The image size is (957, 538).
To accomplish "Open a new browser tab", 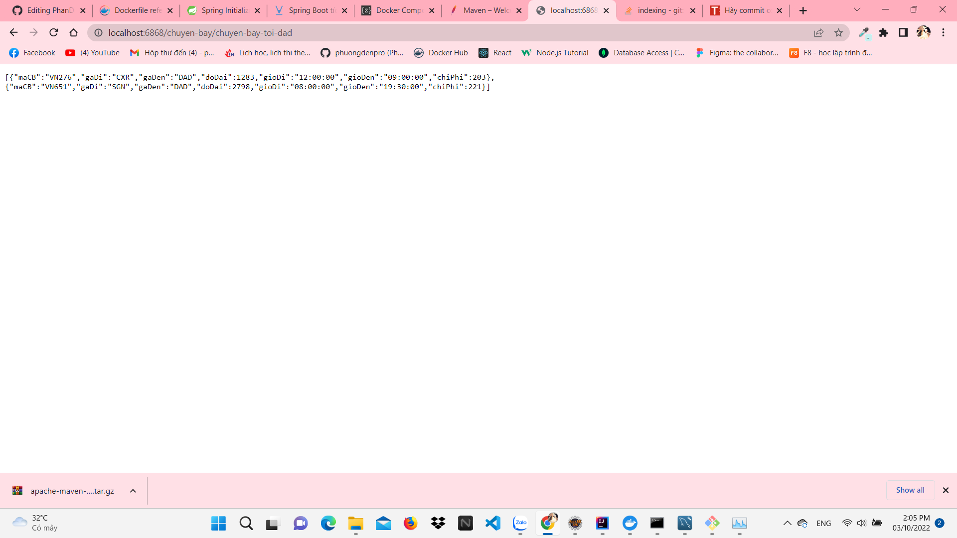I will tap(803, 10).
